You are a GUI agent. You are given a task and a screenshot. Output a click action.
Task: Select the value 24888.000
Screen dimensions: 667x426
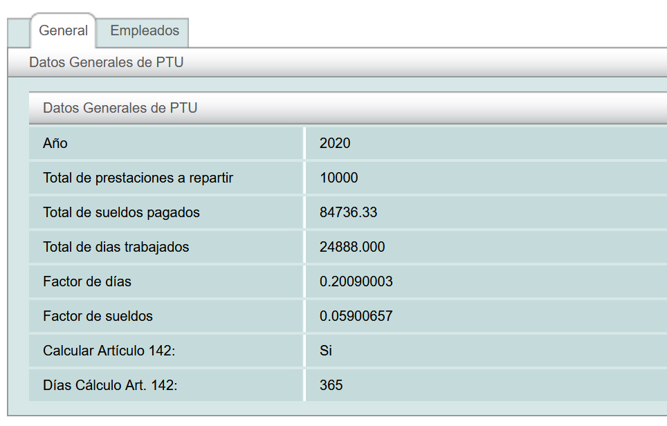[352, 247]
